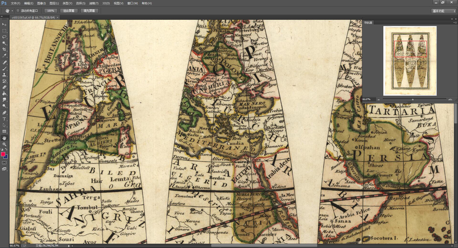Open the Hand tool preset picker arrow
458x248 pixels.
[12, 11]
